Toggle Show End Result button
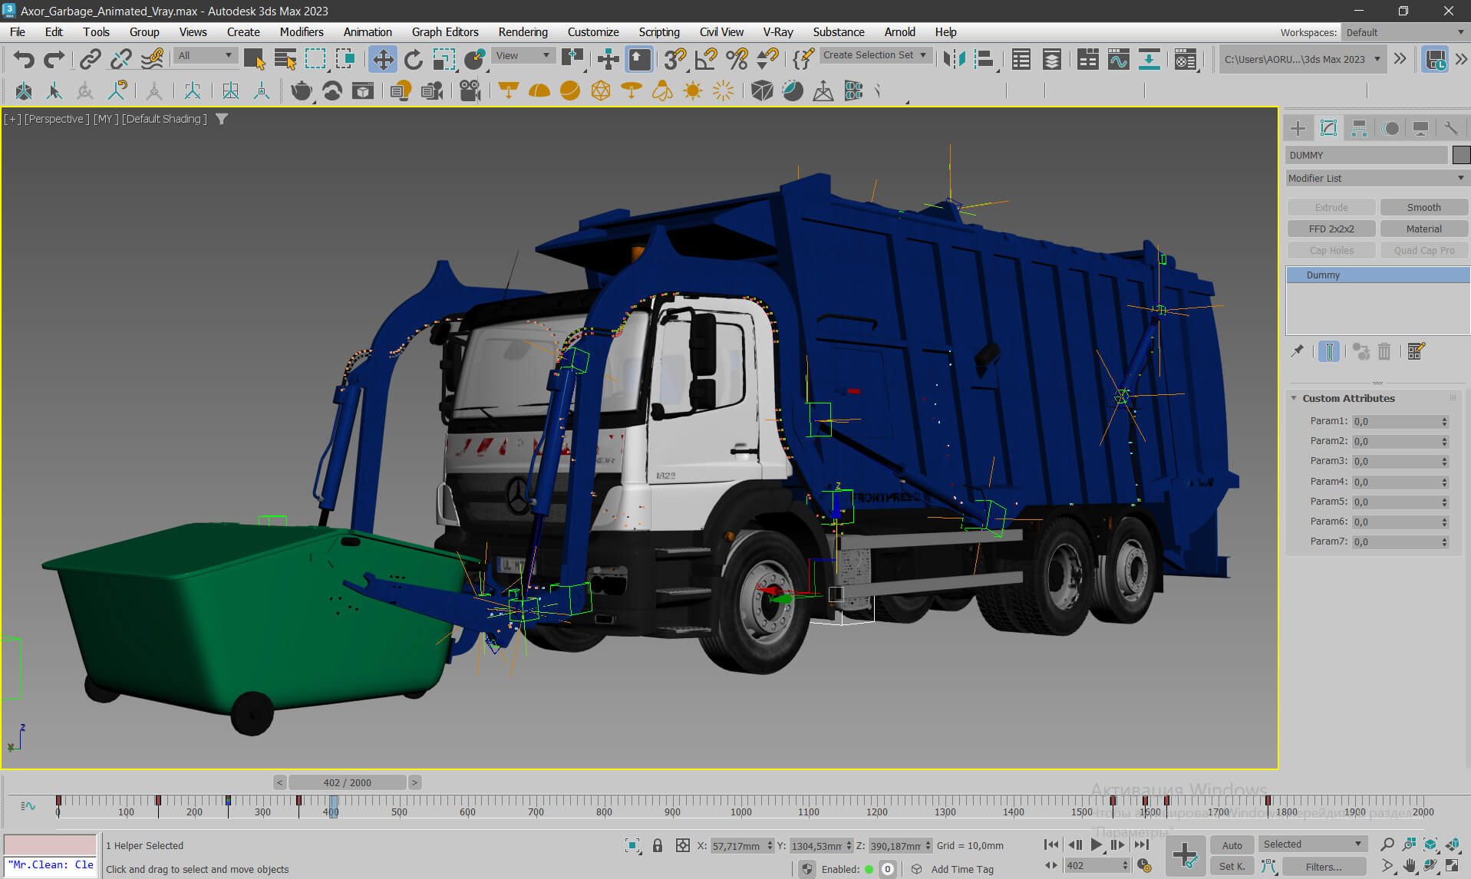 pyautogui.click(x=1329, y=351)
